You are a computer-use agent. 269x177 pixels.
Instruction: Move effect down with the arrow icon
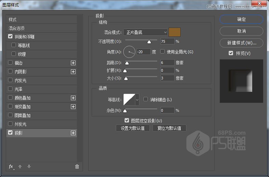click(29, 166)
